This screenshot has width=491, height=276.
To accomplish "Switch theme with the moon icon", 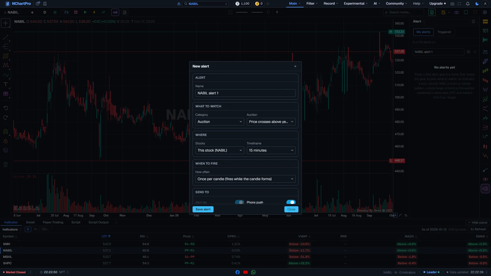I will point(477,4).
